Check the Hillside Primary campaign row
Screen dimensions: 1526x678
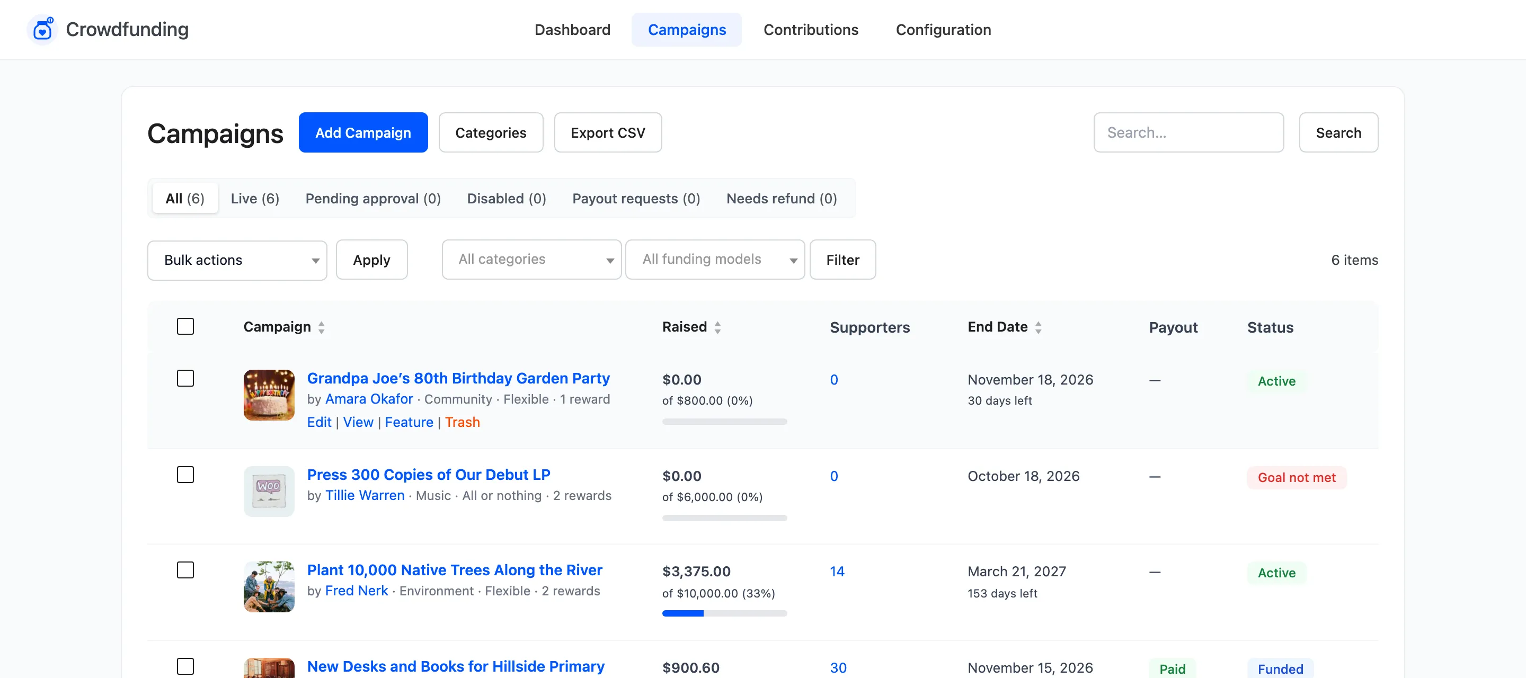click(x=185, y=666)
